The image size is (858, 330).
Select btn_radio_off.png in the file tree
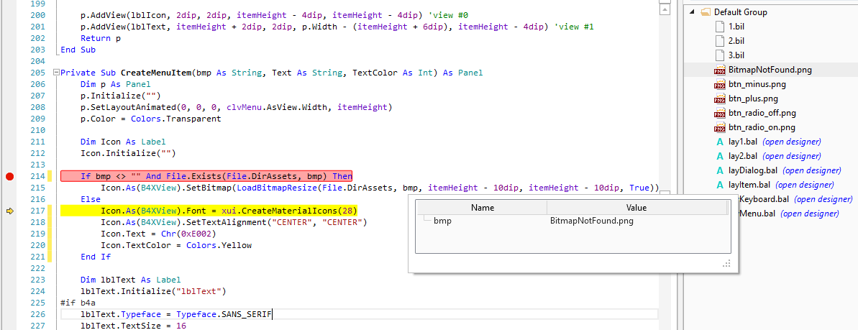762,113
